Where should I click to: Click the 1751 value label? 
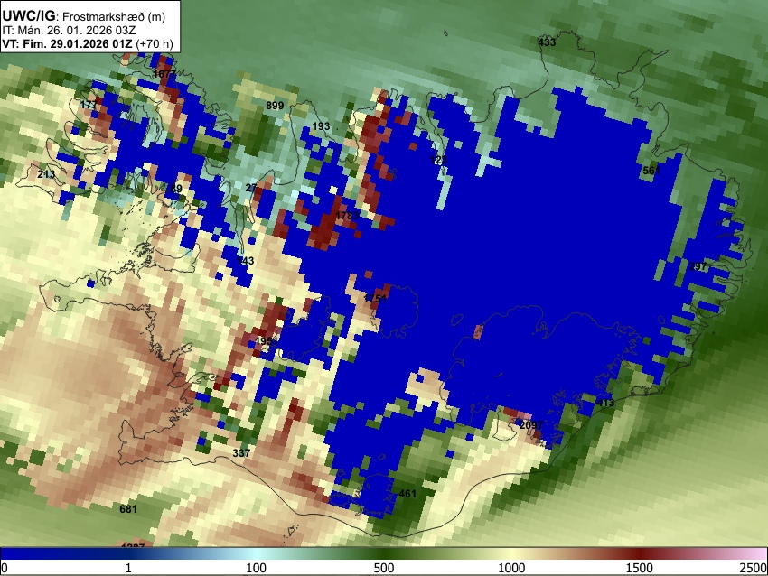click(x=375, y=299)
